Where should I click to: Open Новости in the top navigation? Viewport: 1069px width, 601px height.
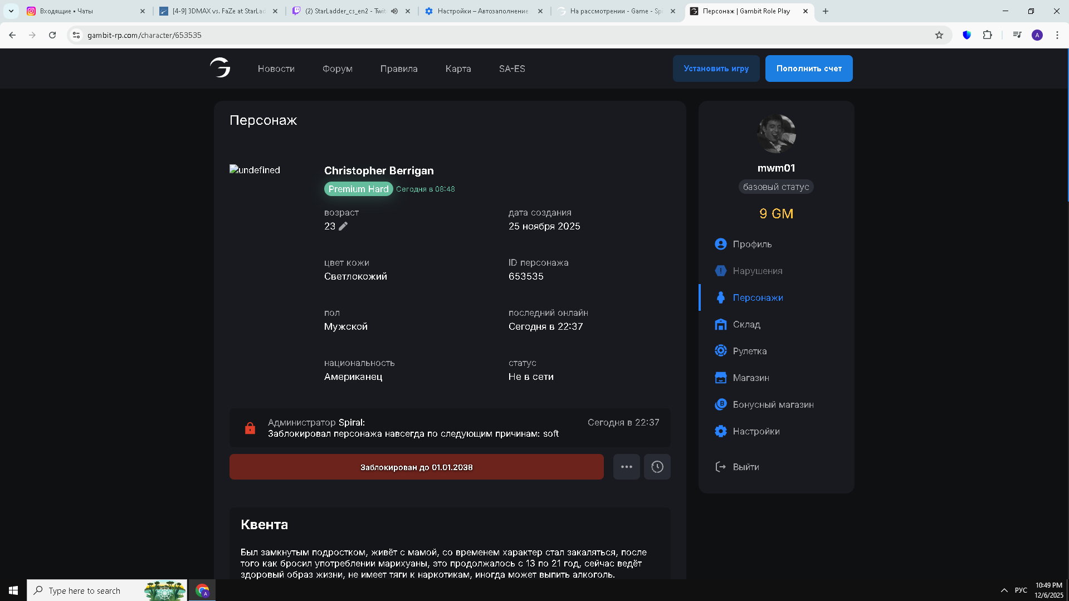[276, 69]
